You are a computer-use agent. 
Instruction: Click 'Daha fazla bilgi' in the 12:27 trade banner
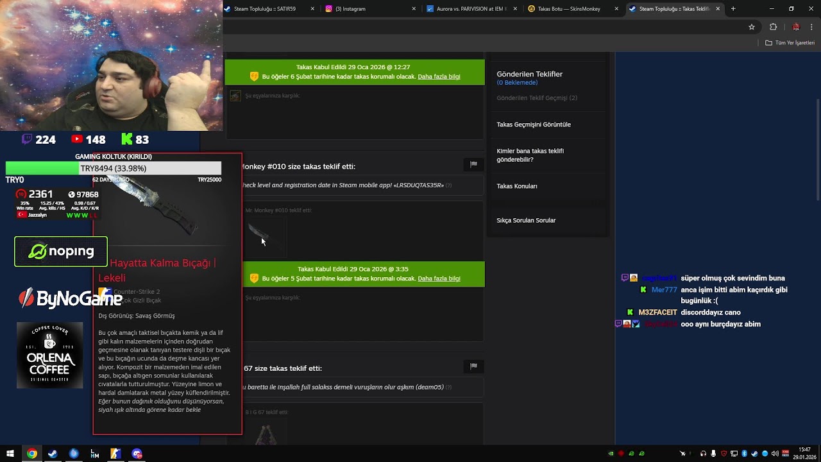[x=439, y=76]
